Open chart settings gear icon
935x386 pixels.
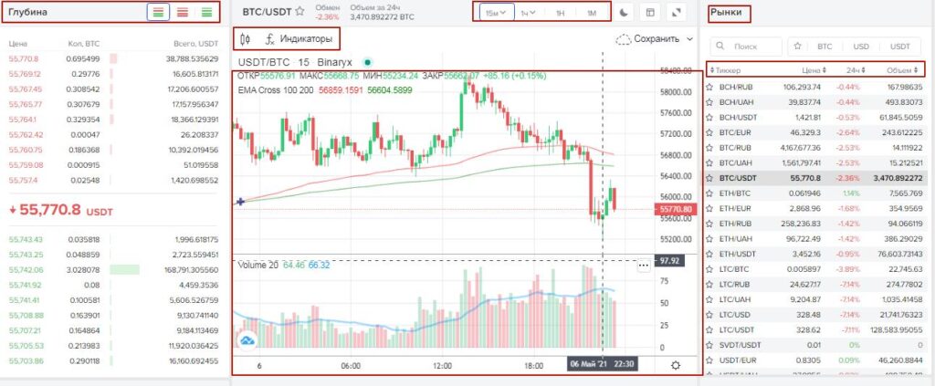pos(675,365)
